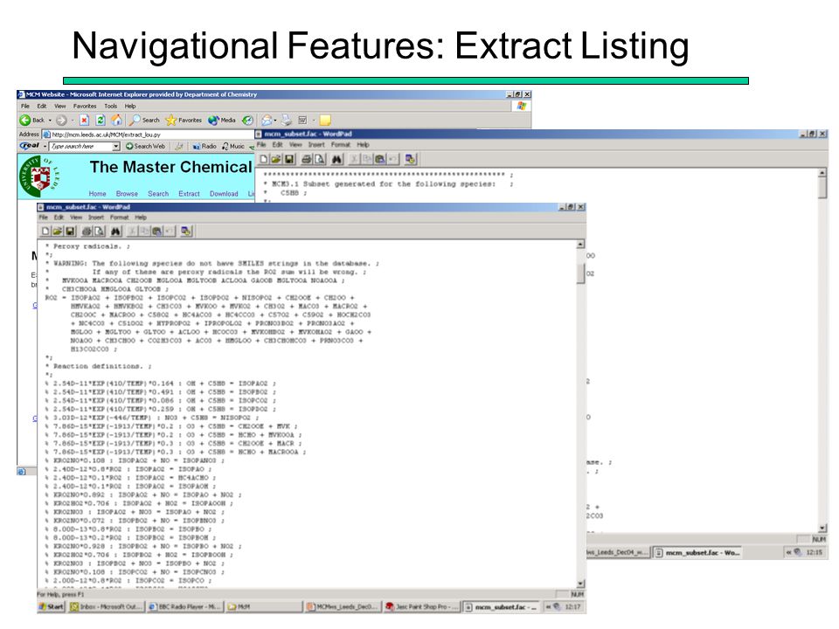Click History icon in Internet Explorer toolbar
The image size is (839, 629).
pos(247,121)
